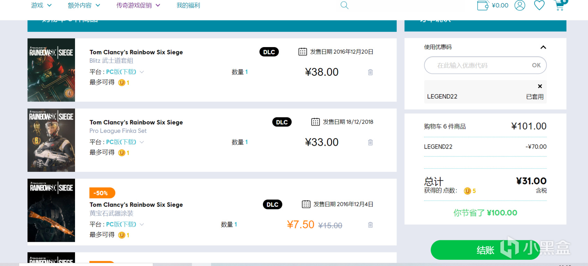
Task: Remove applied LEGEND22 code with X
Action: (540, 86)
